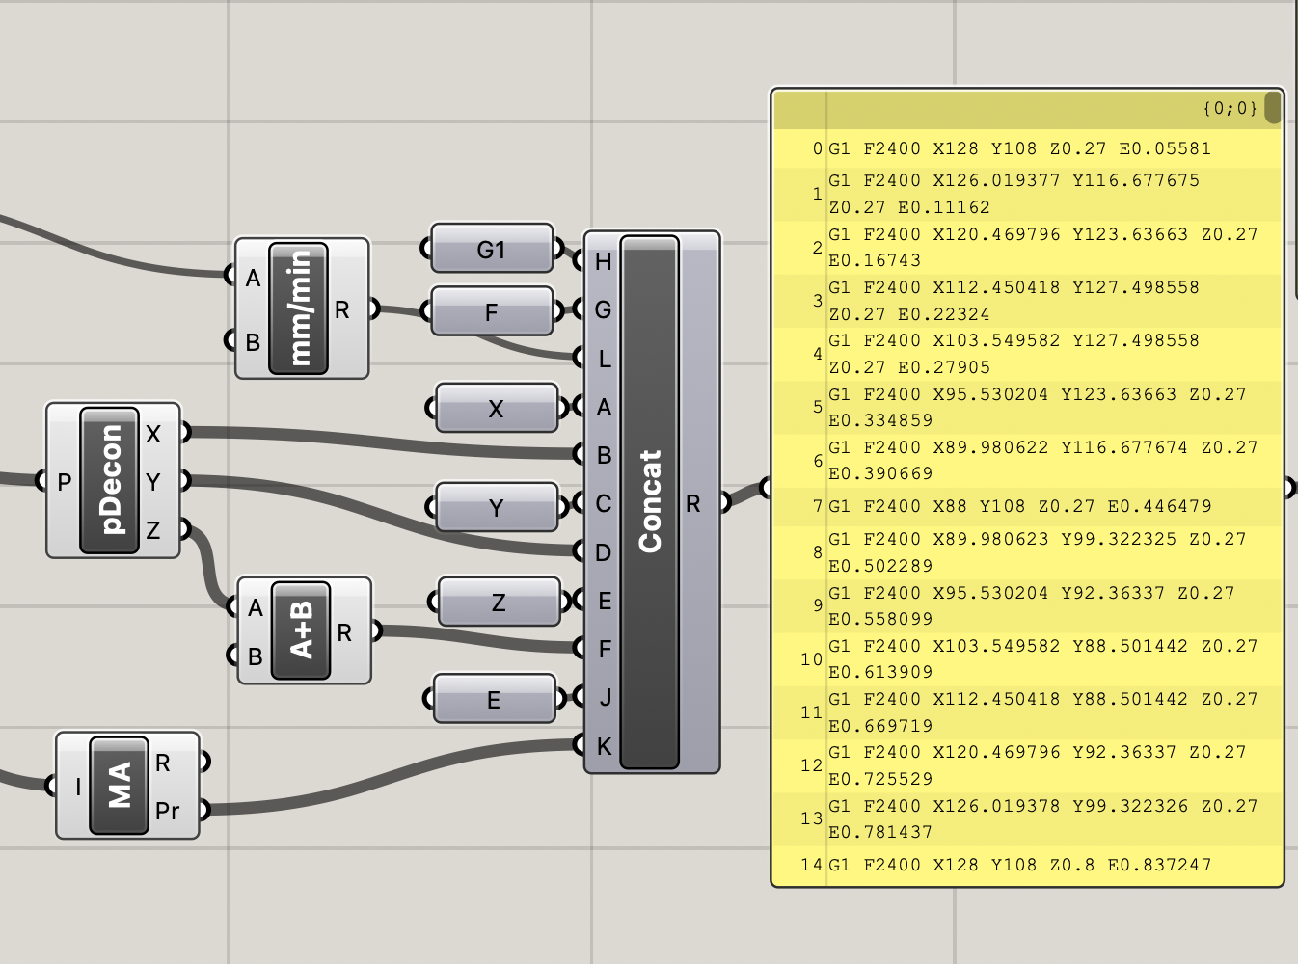The width and height of the screenshot is (1298, 964).
Task: Click the P input of pDecon
Action: coord(65,481)
